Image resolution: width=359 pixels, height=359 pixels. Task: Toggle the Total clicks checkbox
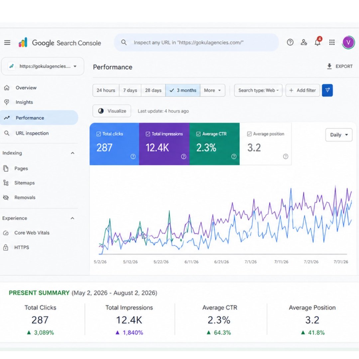[99, 134]
